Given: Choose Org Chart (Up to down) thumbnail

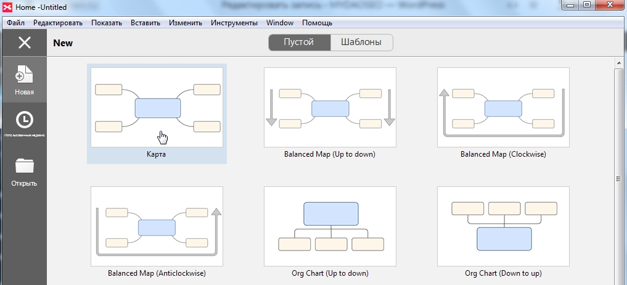Looking at the screenshot, I should point(330,226).
